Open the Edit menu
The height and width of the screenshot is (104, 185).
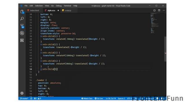pyautogui.click(x=31, y=6)
